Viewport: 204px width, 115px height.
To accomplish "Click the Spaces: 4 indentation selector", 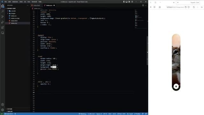I will (x=99, y=114).
